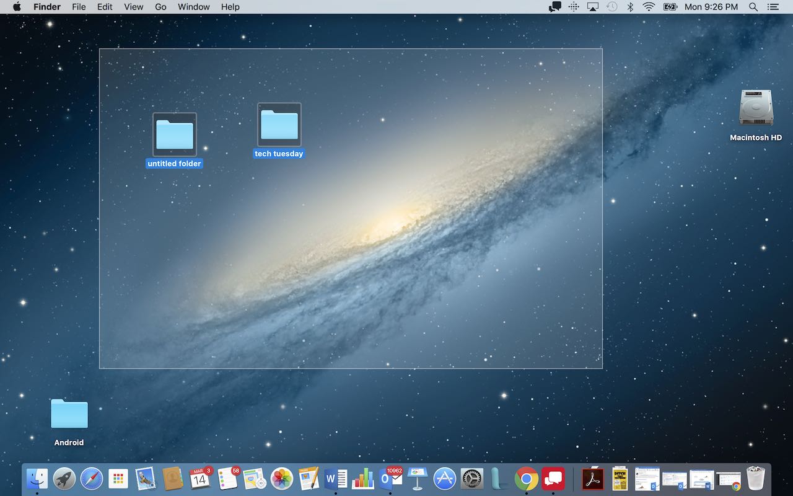The width and height of the screenshot is (793, 496).
Task: Launch Google Chrome from the dock
Action: pos(526,479)
